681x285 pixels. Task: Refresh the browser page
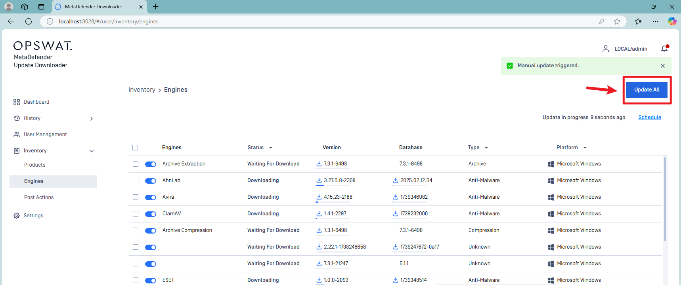(29, 21)
